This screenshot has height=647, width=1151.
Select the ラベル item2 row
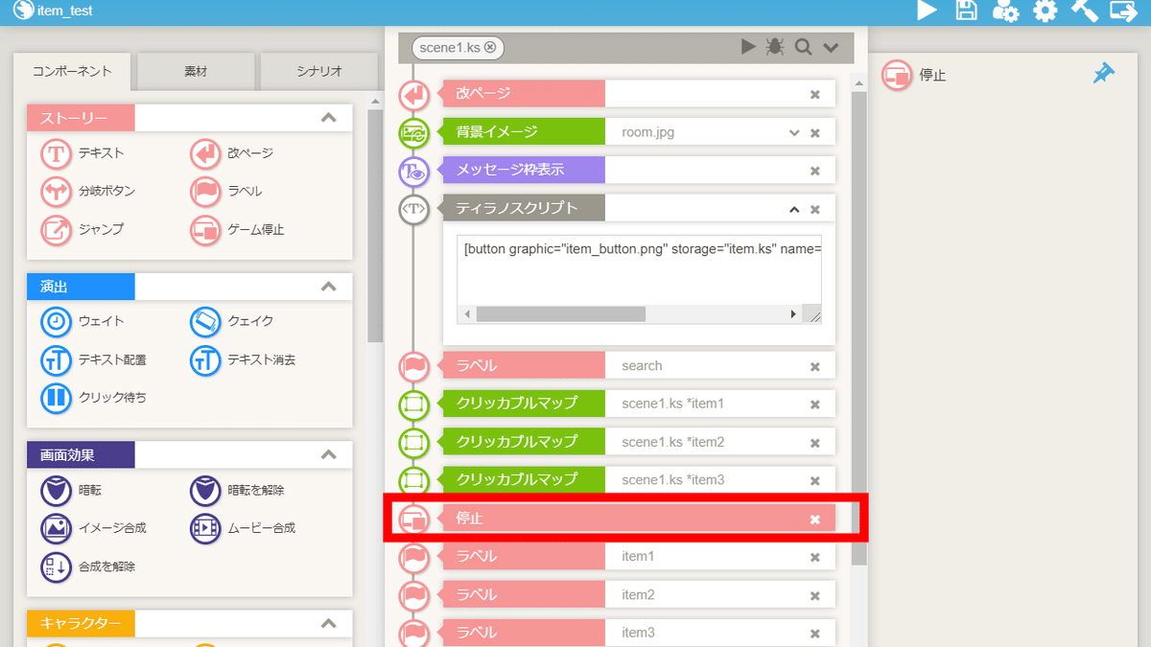tap(639, 594)
